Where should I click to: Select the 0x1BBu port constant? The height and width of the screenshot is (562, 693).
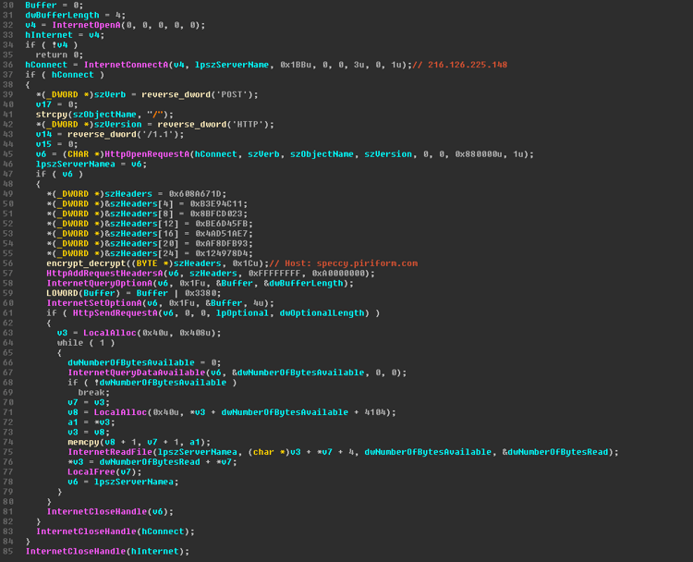296,65
